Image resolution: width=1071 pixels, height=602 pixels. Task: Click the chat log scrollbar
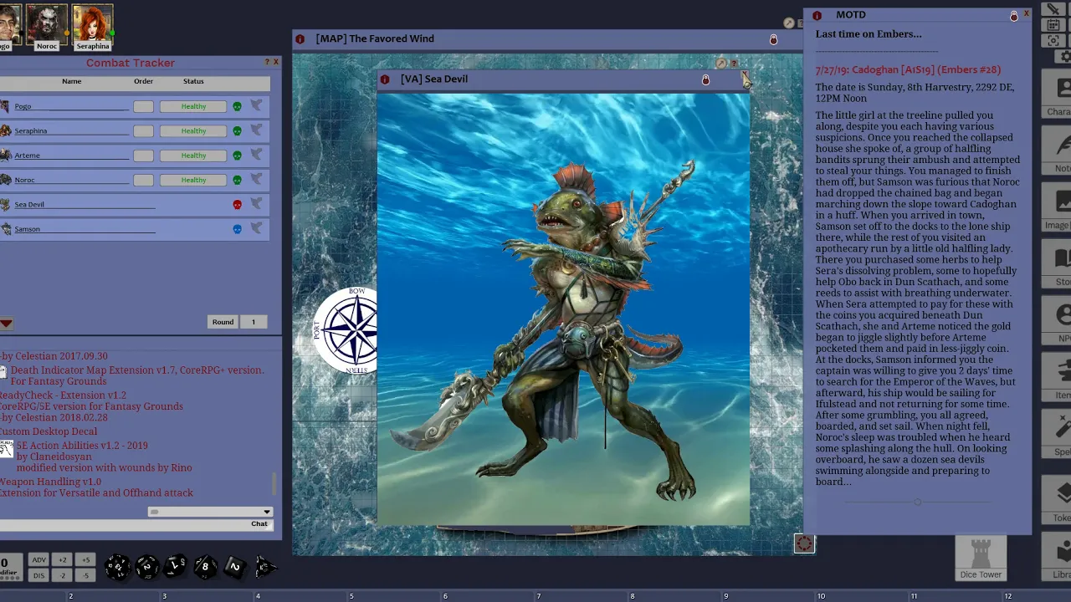(x=274, y=484)
